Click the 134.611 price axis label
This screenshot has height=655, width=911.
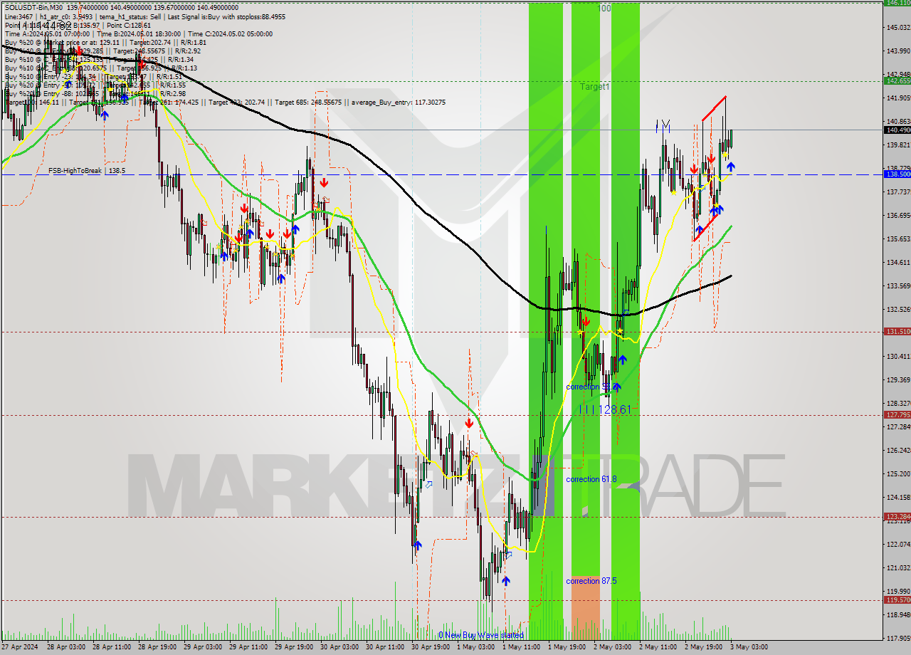pyautogui.click(x=897, y=262)
